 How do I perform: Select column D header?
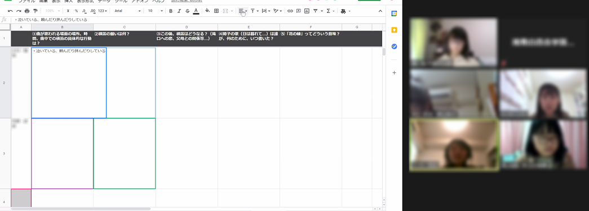(x=187, y=27)
